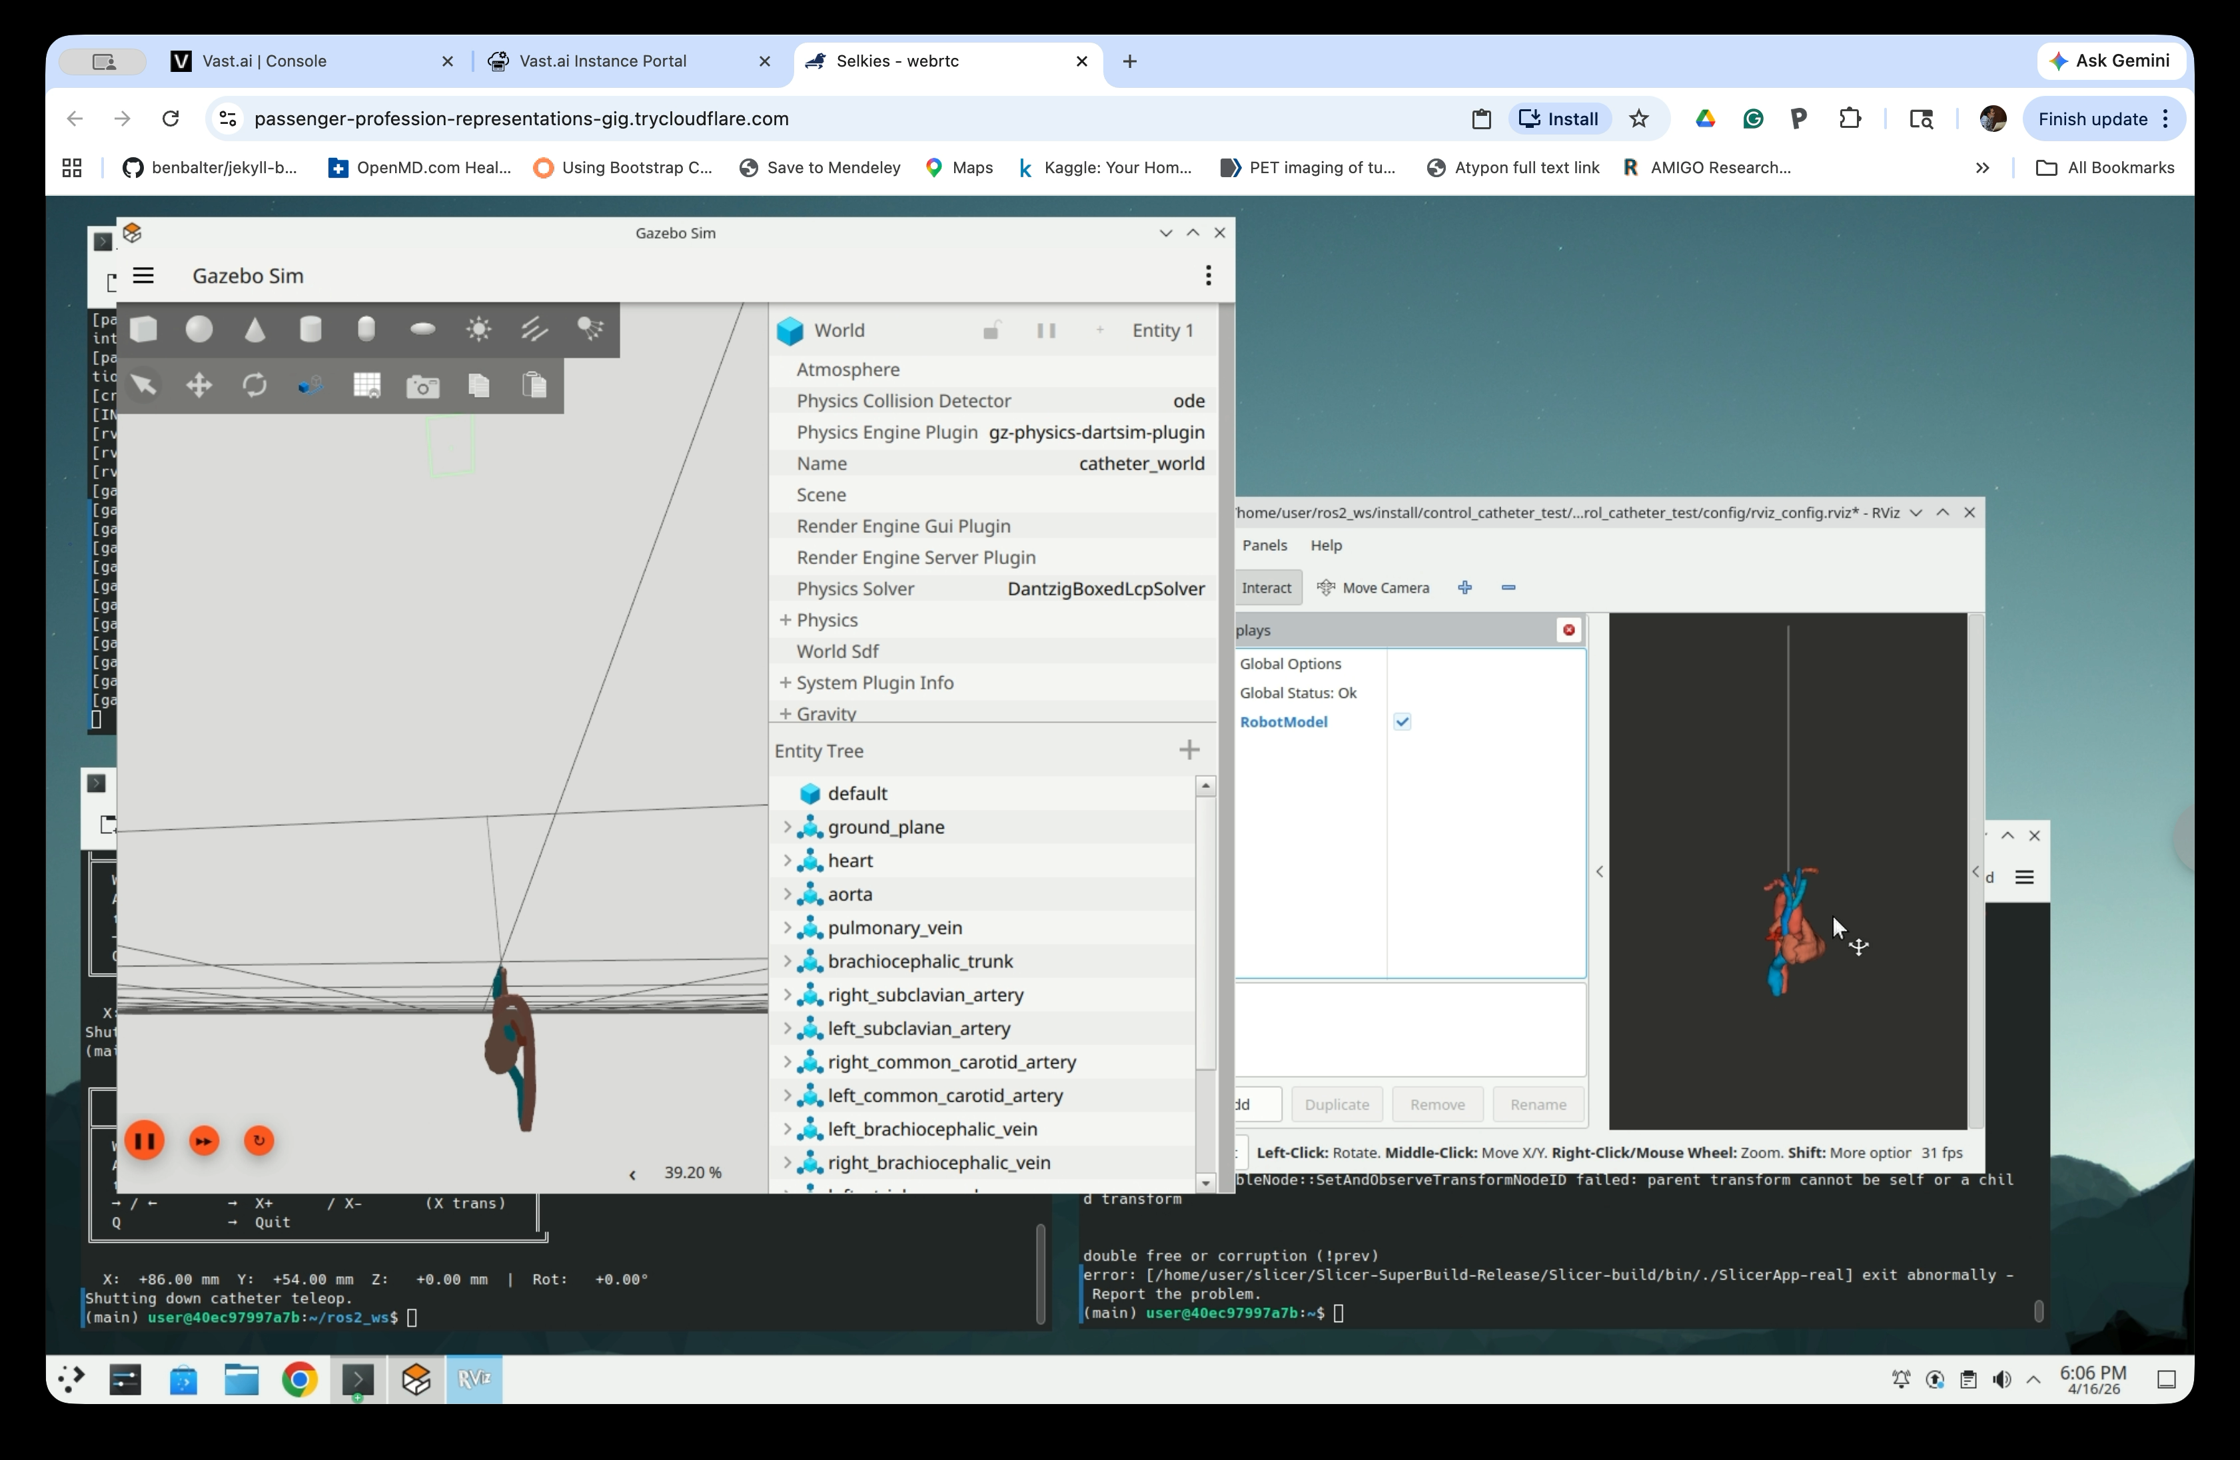This screenshot has height=1460, width=2240.
Task: Select the translate mode tool
Action: click(x=199, y=386)
